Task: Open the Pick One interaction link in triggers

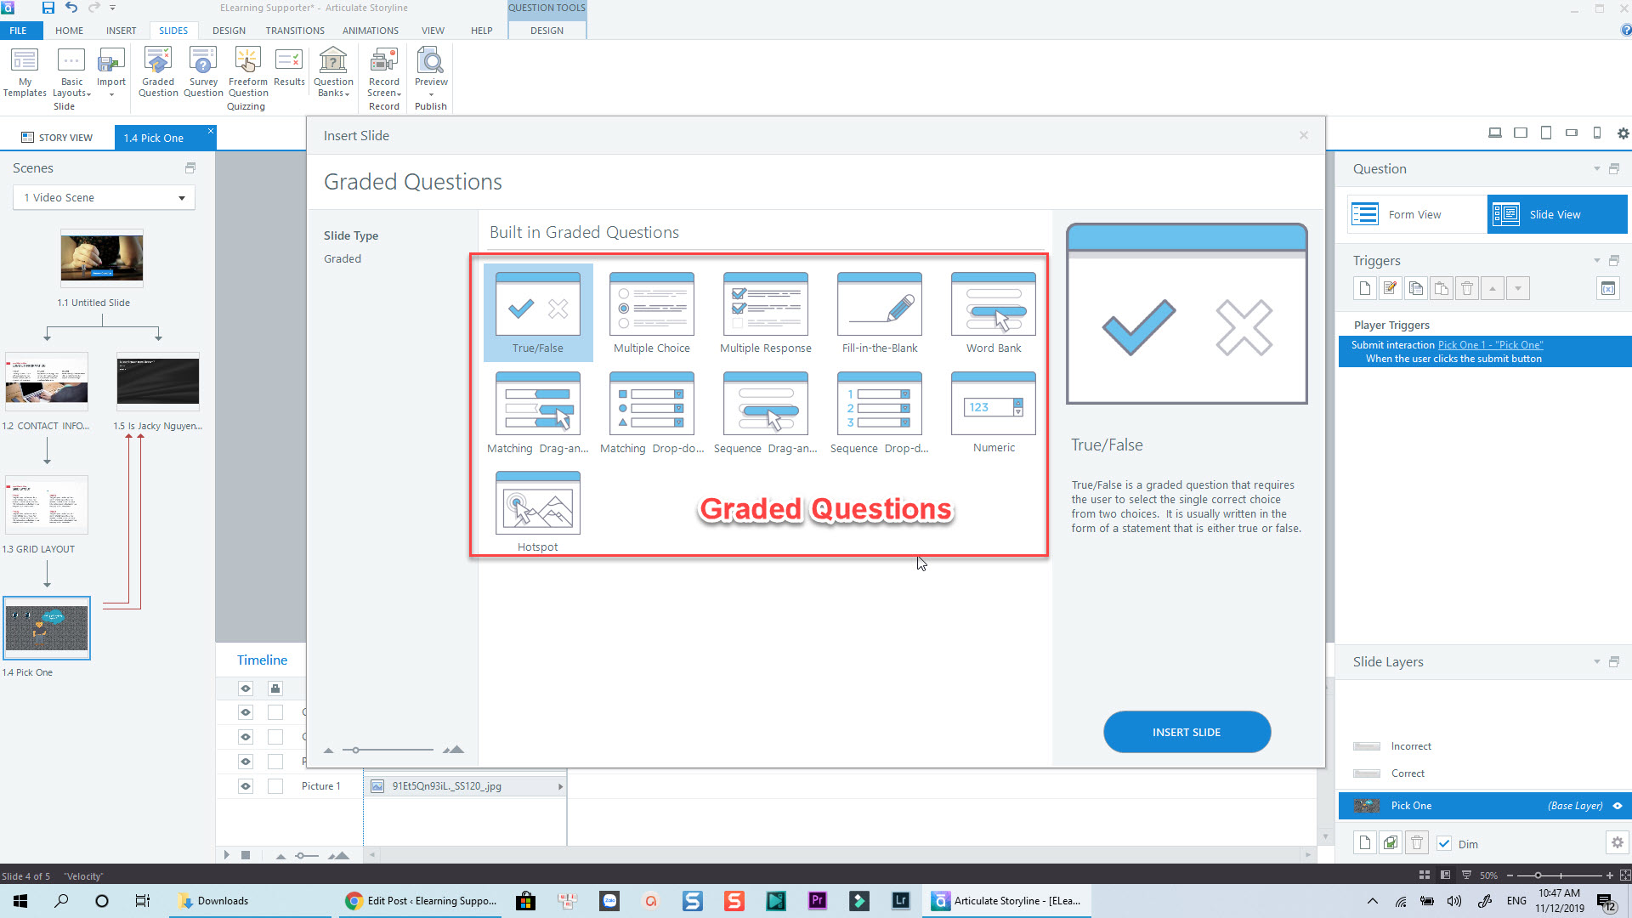Action: click(x=1489, y=345)
